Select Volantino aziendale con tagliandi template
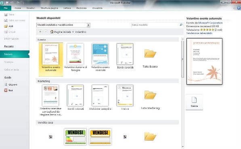The image size is (241, 149). [51, 100]
